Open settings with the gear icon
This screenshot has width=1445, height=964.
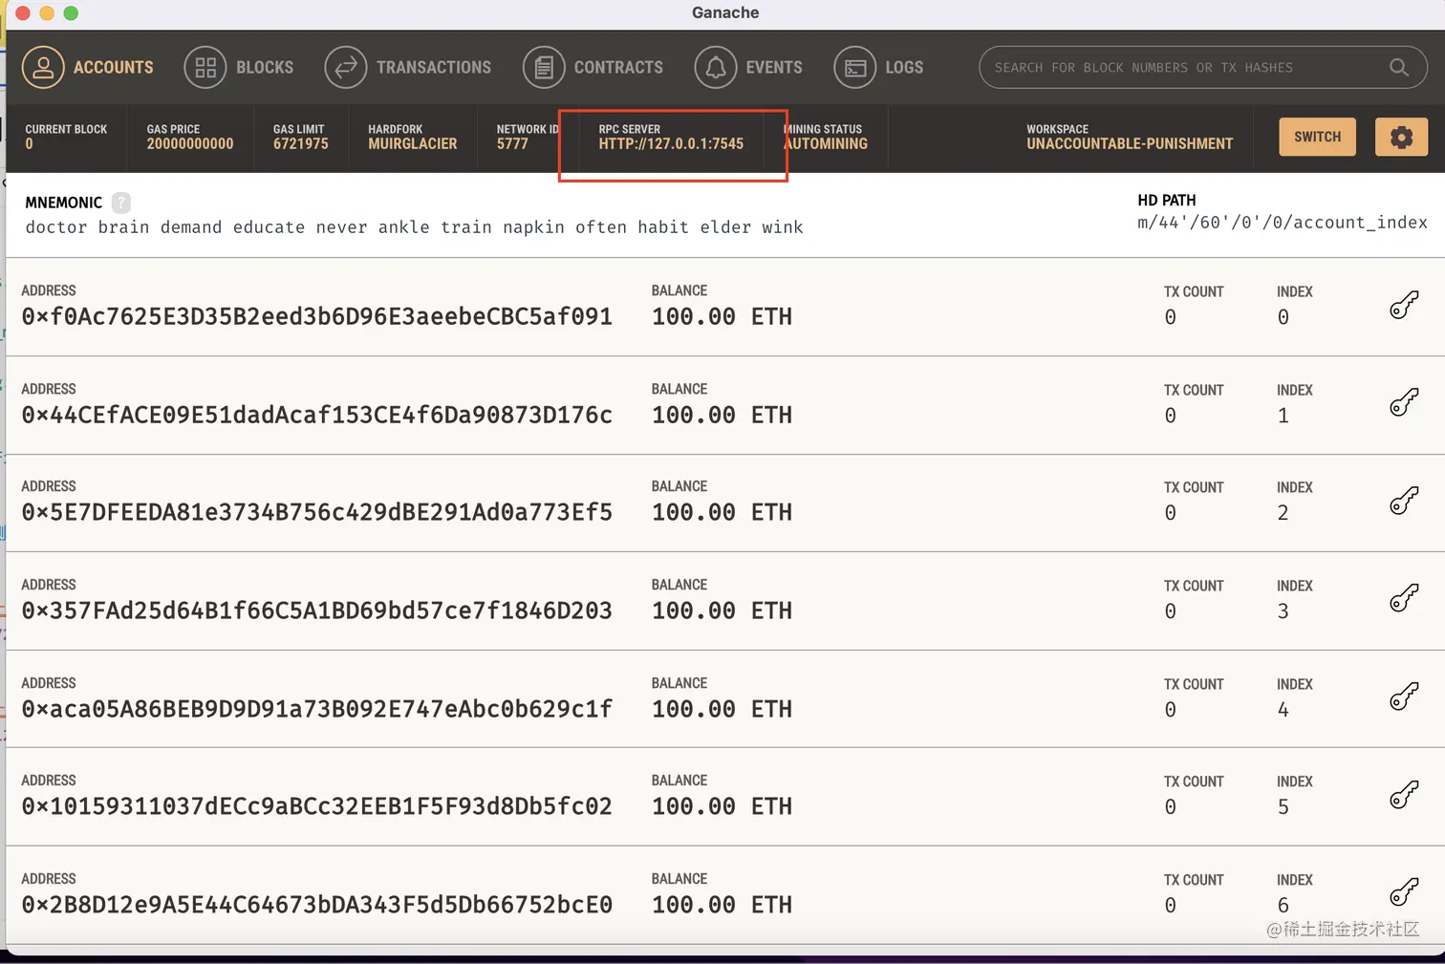click(1401, 137)
